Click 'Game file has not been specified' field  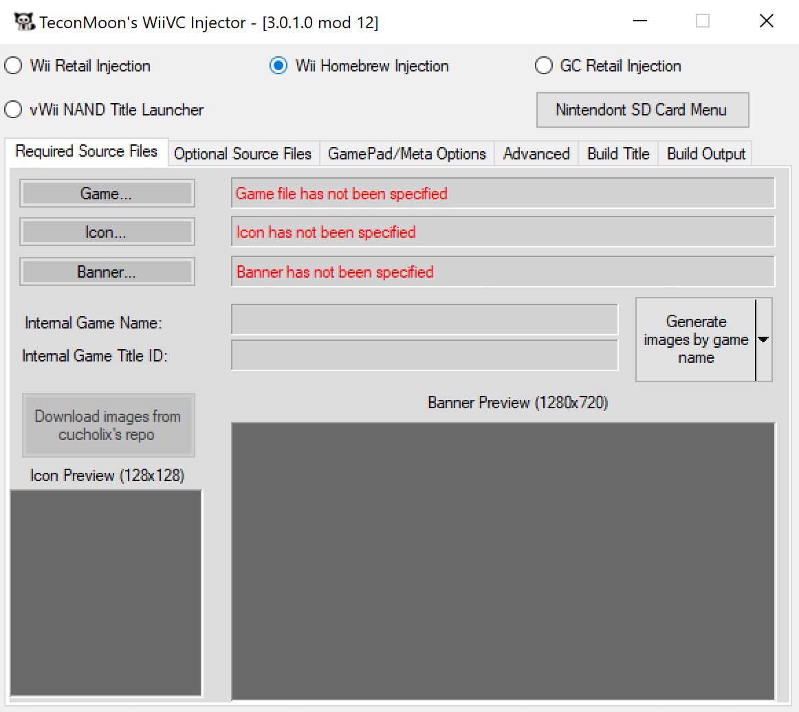tap(503, 194)
